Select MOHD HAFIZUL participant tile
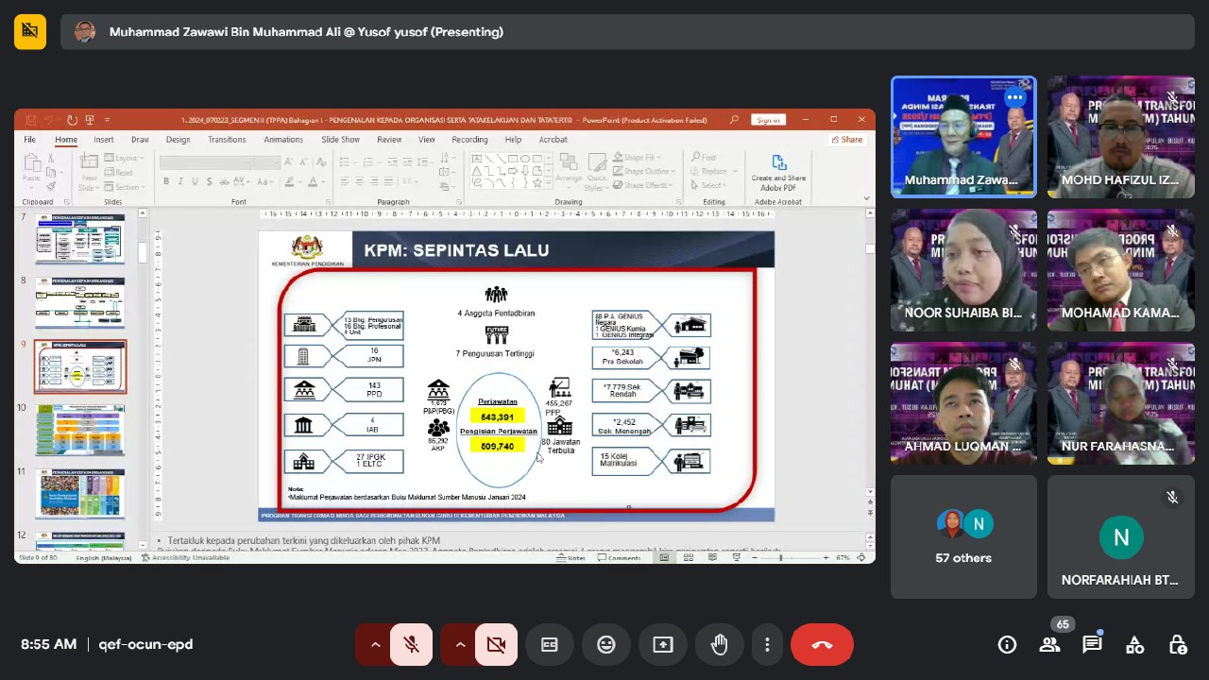The height and width of the screenshot is (680, 1209). click(1120, 137)
